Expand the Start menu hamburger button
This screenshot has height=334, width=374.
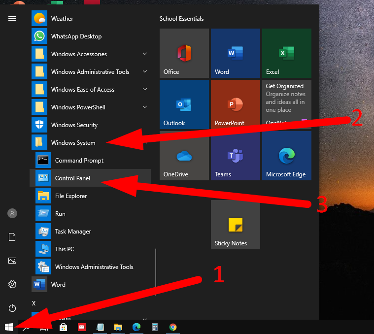[x=12, y=18]
